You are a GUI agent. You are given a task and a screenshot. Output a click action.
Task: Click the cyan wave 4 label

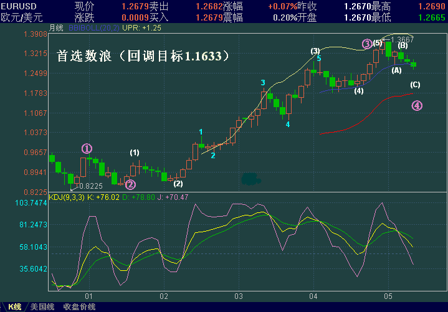(x=288, y=125)
